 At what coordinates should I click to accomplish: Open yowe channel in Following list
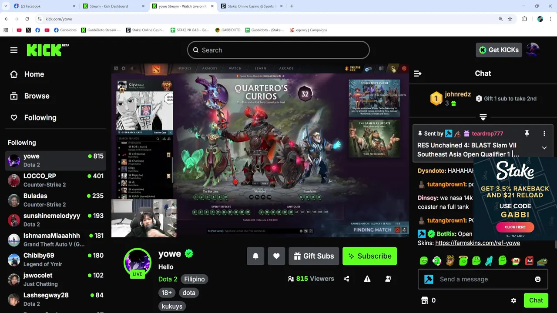click(56, 160)
